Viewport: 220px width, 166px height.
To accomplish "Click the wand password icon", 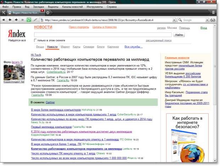I will [x=35, y=20].
